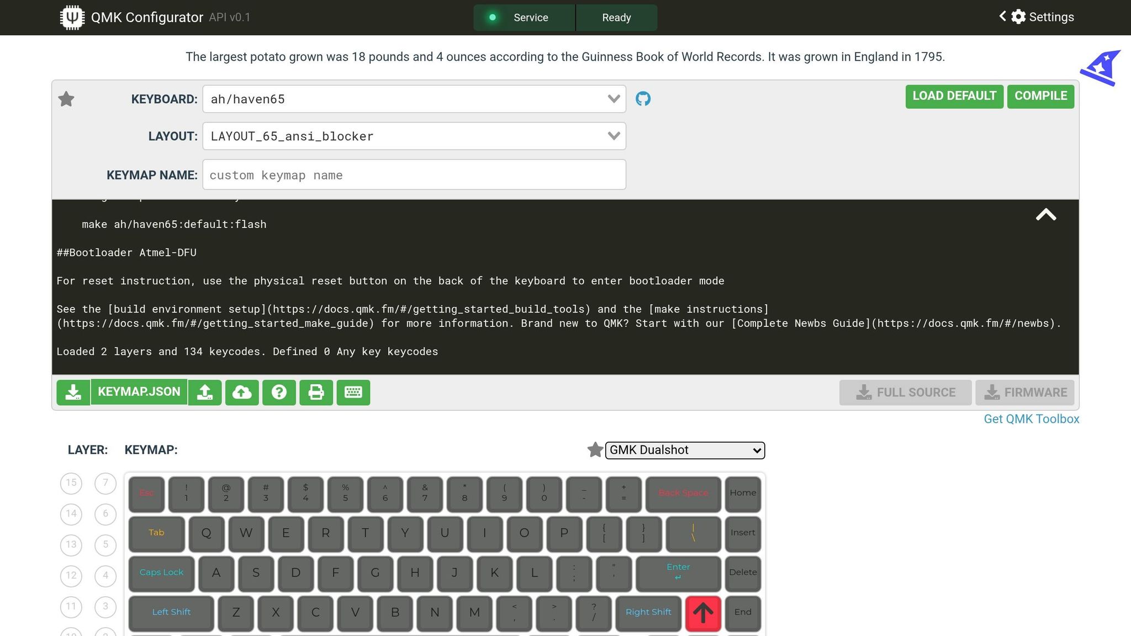Screen dimensions: 1131x636
Task: Toggle favorite star for ah/haven65 keyboard
Action: click(66, 99)
